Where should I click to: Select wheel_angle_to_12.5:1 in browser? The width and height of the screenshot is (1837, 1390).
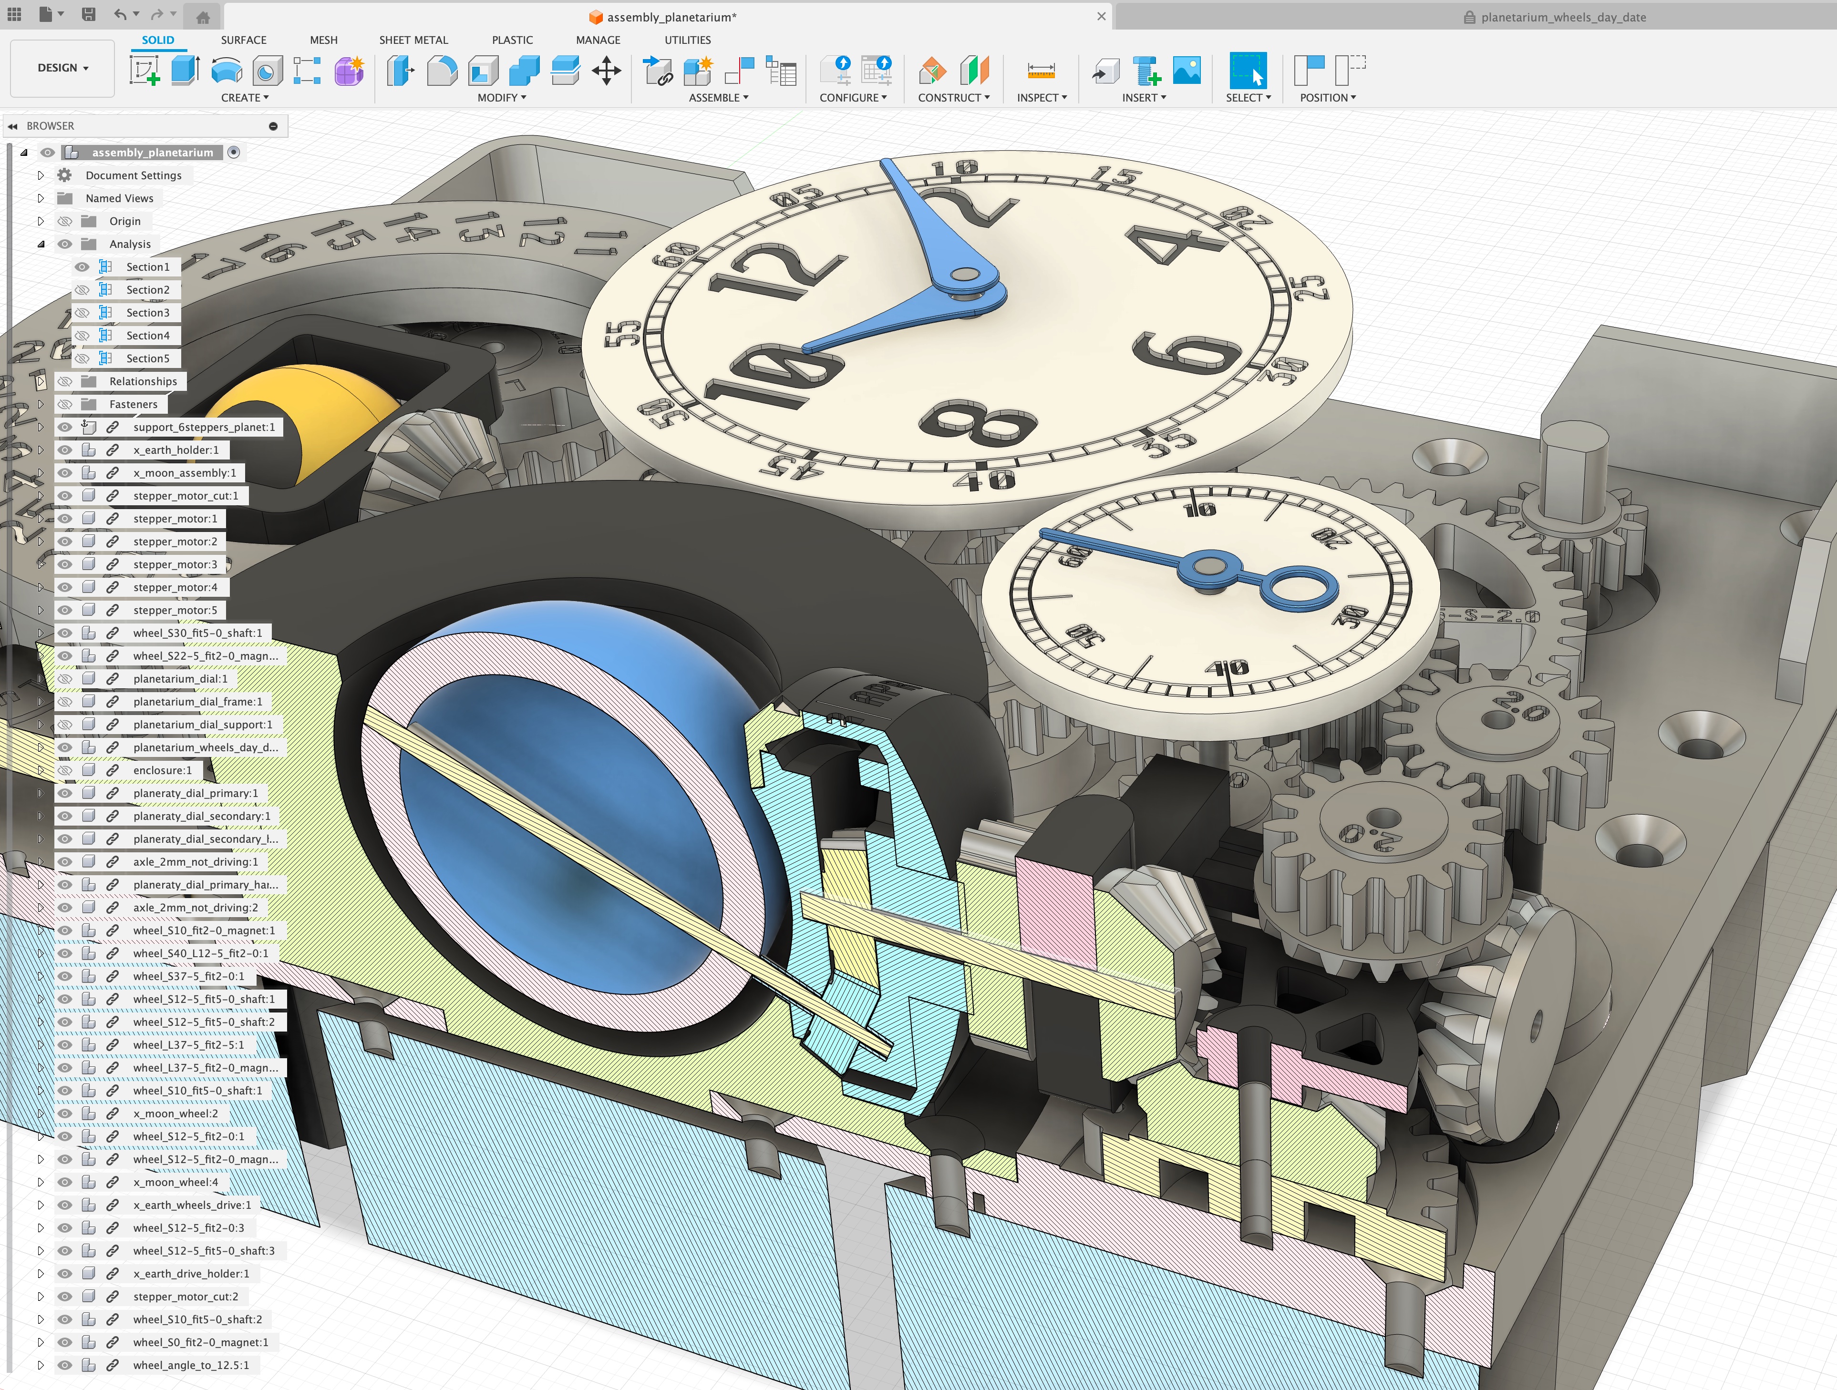coord(191,1365)
